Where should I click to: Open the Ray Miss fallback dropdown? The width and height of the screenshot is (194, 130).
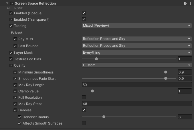pyautogui.click(x=136, y=39)
